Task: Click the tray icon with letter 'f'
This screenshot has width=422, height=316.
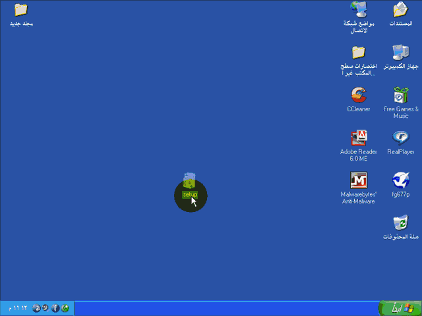Action: [x=55, y=308]
